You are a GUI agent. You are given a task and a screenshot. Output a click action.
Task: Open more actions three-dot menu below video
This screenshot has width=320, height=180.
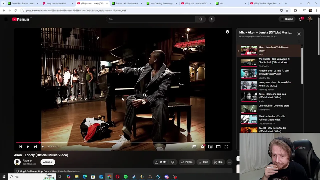pos(229,162)
